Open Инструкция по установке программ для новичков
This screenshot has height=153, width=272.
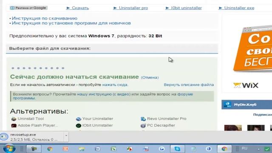[x=71, y=23]
